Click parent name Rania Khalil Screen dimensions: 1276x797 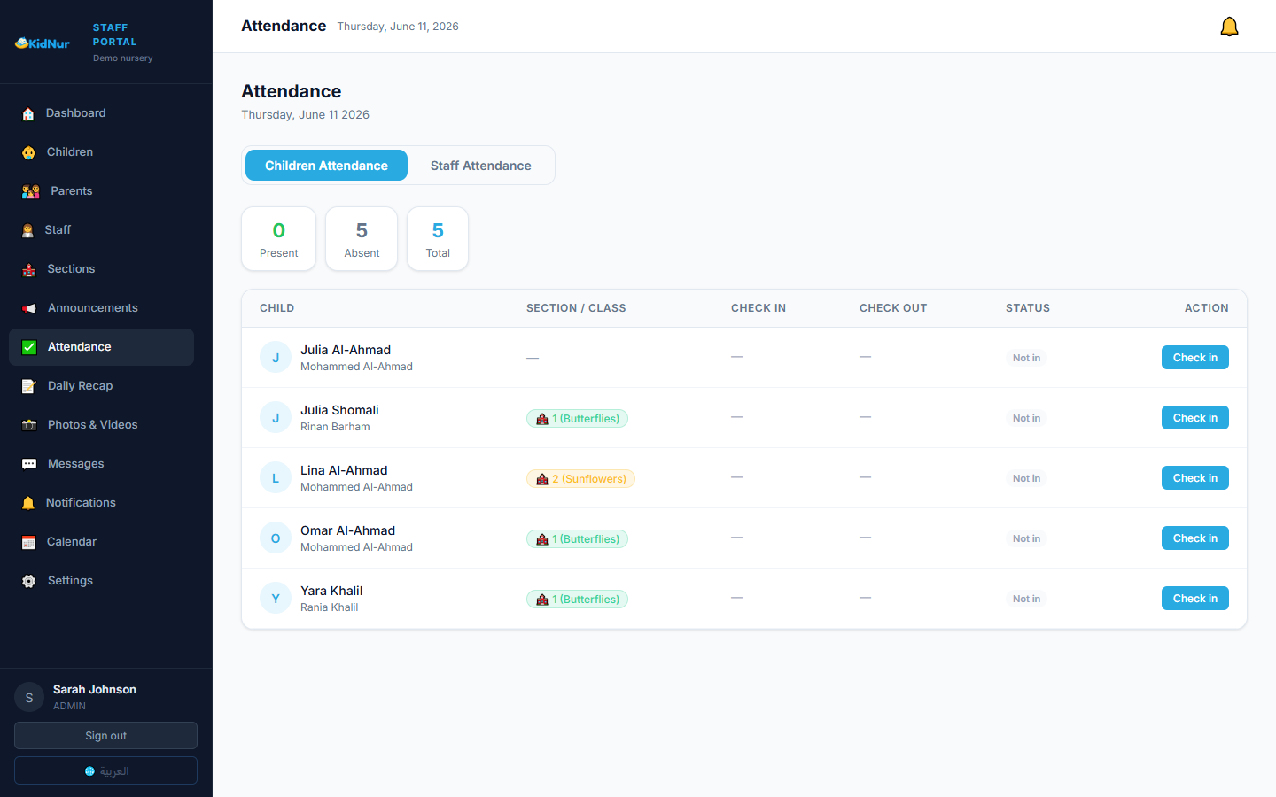coord(329,607)
